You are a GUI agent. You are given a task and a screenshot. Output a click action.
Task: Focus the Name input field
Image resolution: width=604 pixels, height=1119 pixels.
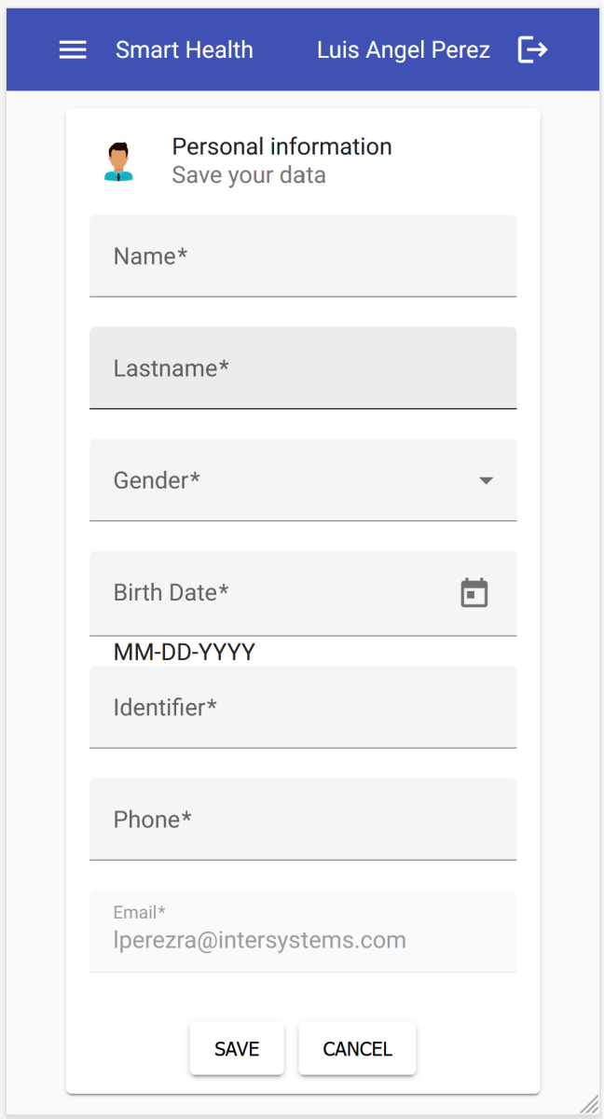coord(303,256)
